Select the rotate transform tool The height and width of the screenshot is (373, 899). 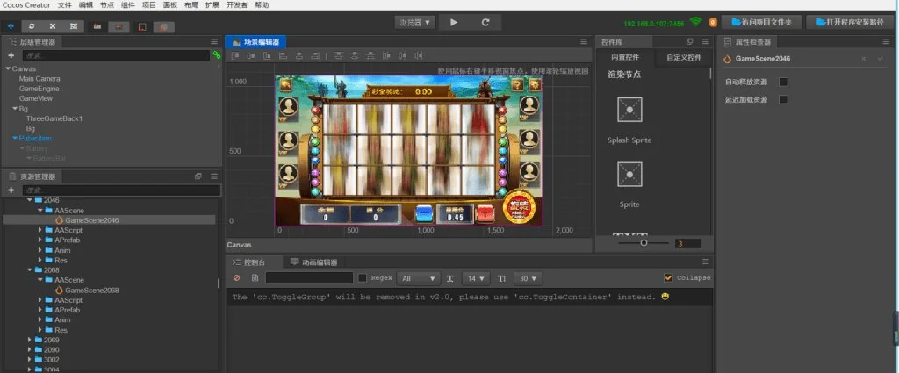point(32,26)
